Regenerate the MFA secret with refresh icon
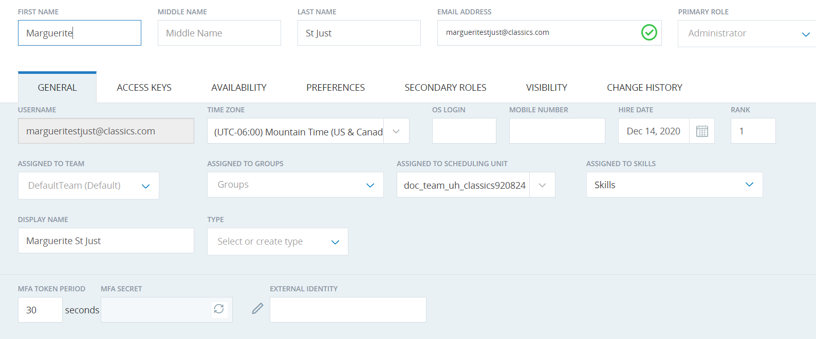Viewport: 816px width, 339px height. (219, 309)
